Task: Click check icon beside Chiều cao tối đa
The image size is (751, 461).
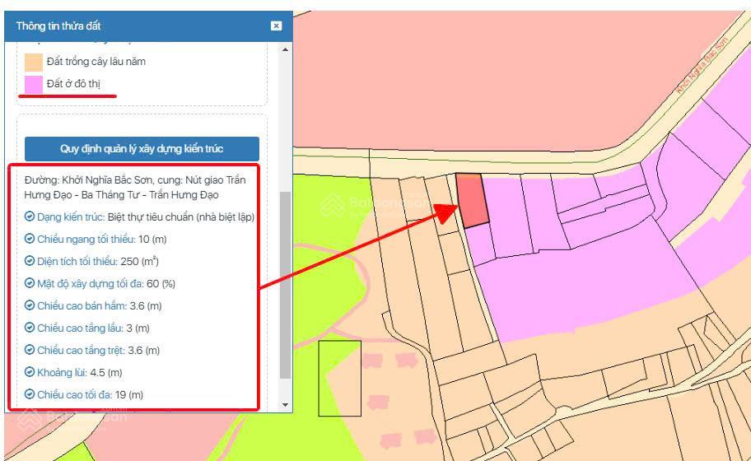Action: pyautogui.click(x=30, y=394)
